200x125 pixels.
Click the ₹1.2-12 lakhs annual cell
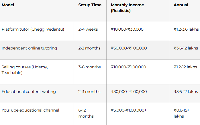point(185,67)
